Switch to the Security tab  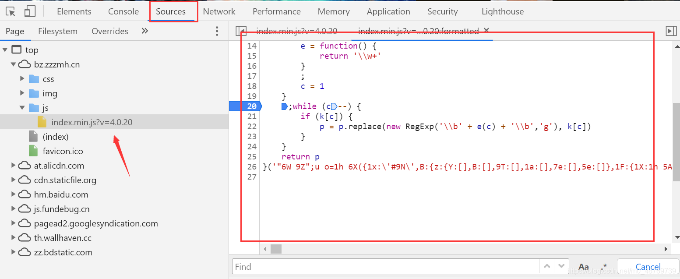point(442,11)
